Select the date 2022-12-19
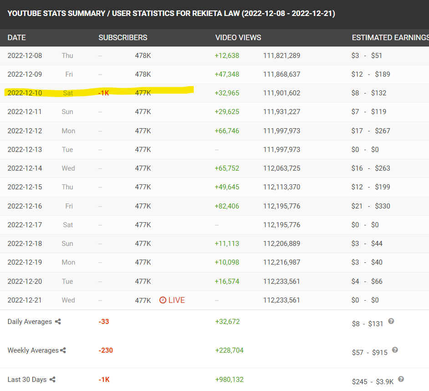429x391 pixels. (25, 262)
